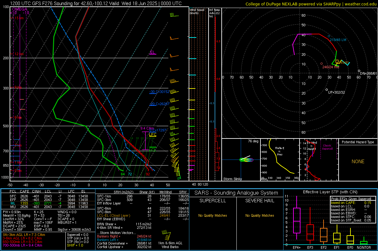Click the surface dewpoint value "64"
This screenshot has height=251, width=378.
[123, 174]
